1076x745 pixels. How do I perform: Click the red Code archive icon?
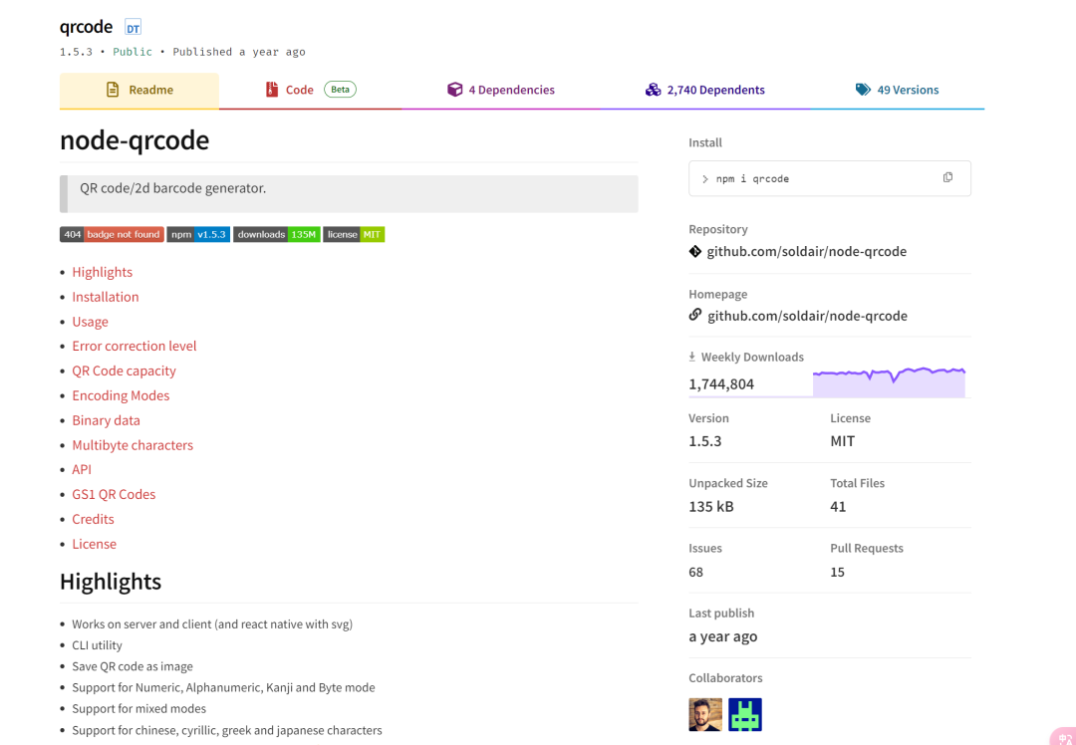[272, 90]
